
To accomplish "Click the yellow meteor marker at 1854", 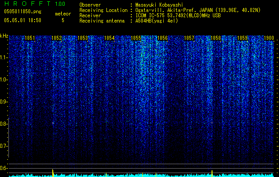I will pos(106,175).
